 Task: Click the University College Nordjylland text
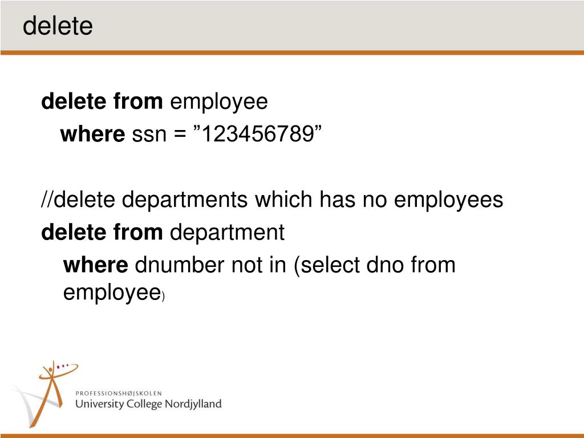148,404
